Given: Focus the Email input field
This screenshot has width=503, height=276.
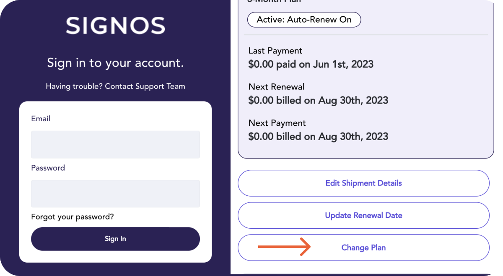Looking at the screenshot, I should tap(115, 144).
